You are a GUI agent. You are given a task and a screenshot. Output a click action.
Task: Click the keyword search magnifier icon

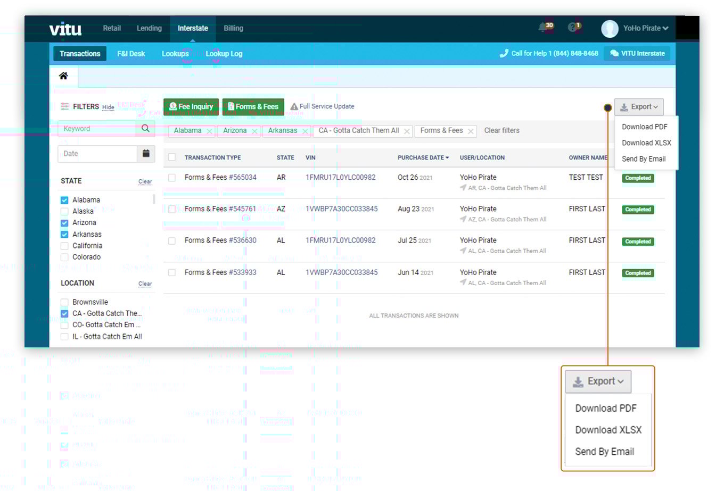(145, 129)
